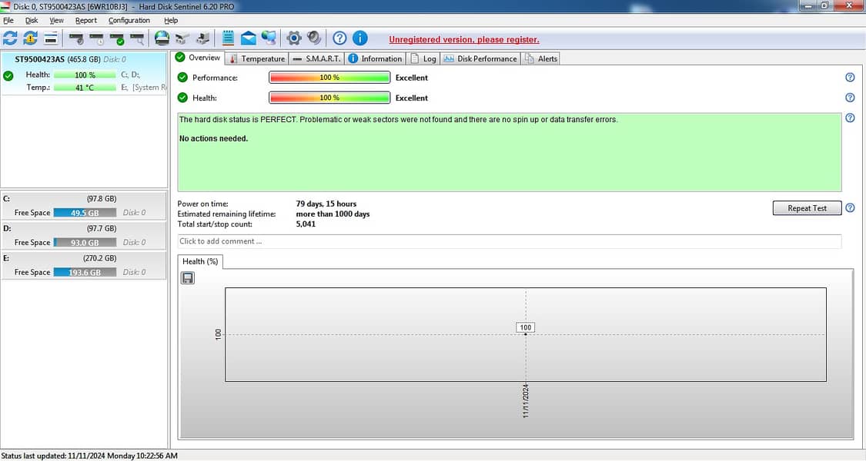The width and height of the screenshot is (866, 461).
Task: Save the health graph with floppy icon
Action: tap(188, 277)
